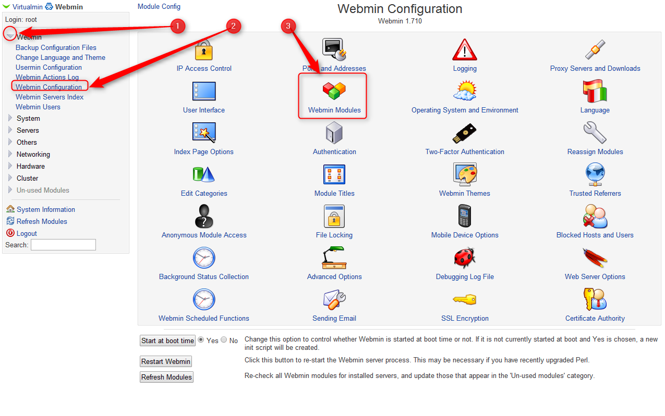The image size is (665, 416).
Task: Open the Module Config link
Action: point(159,6)
